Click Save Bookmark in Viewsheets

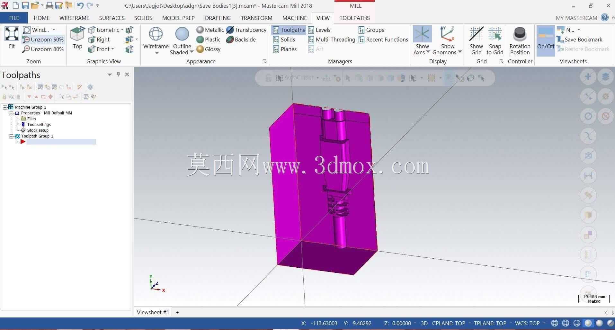pos(580,40)
